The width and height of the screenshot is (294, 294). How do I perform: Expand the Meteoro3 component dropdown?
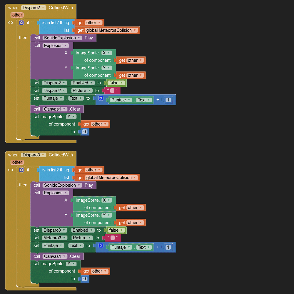55,238
